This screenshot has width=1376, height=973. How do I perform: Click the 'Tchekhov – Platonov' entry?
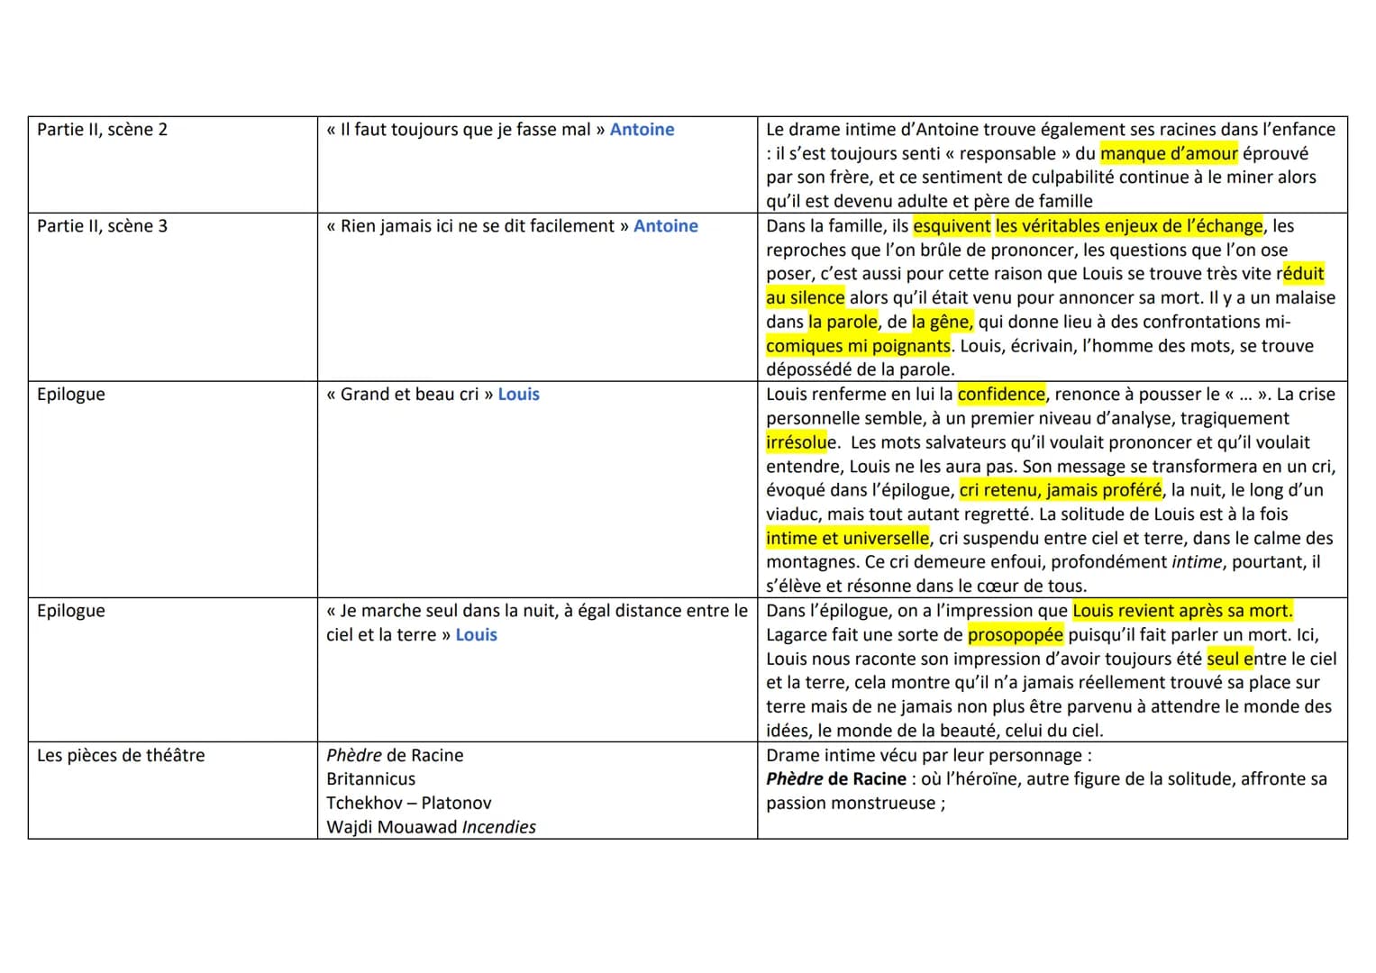click(408, 803)
